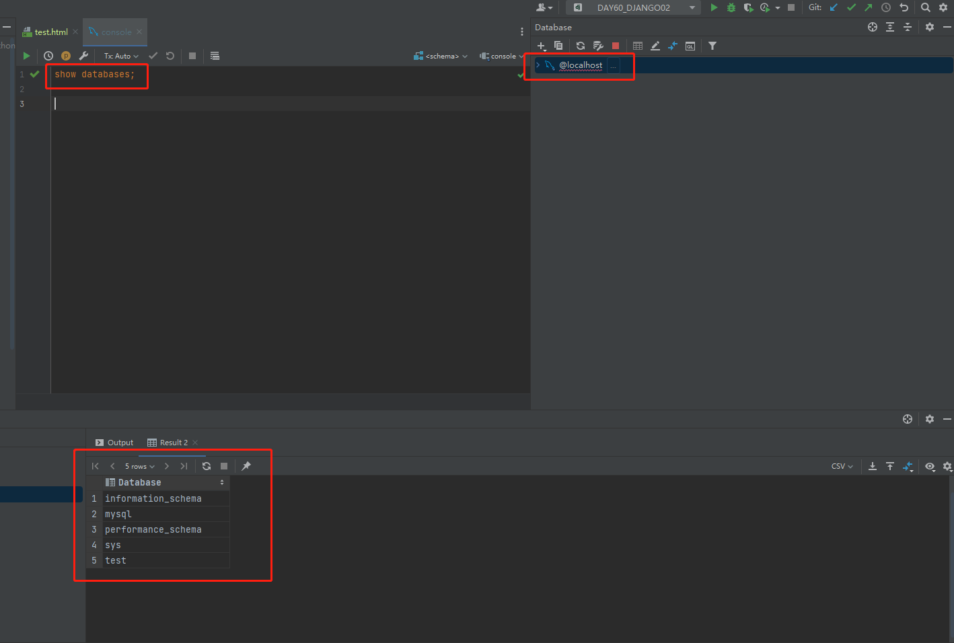Toggle the eye view options in result toolbar

tap(930, 466)
